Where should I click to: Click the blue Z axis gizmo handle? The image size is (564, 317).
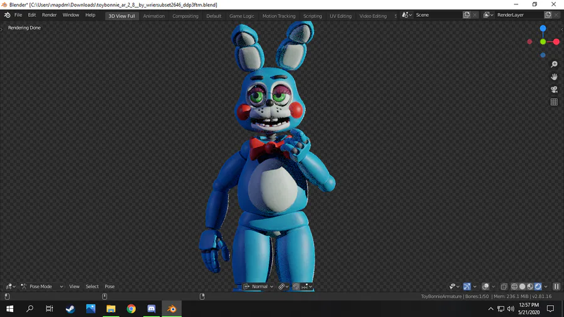click(x=543, y=28)
